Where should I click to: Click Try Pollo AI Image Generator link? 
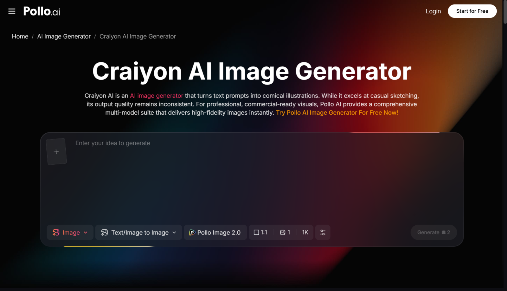(x=337, y=113)
